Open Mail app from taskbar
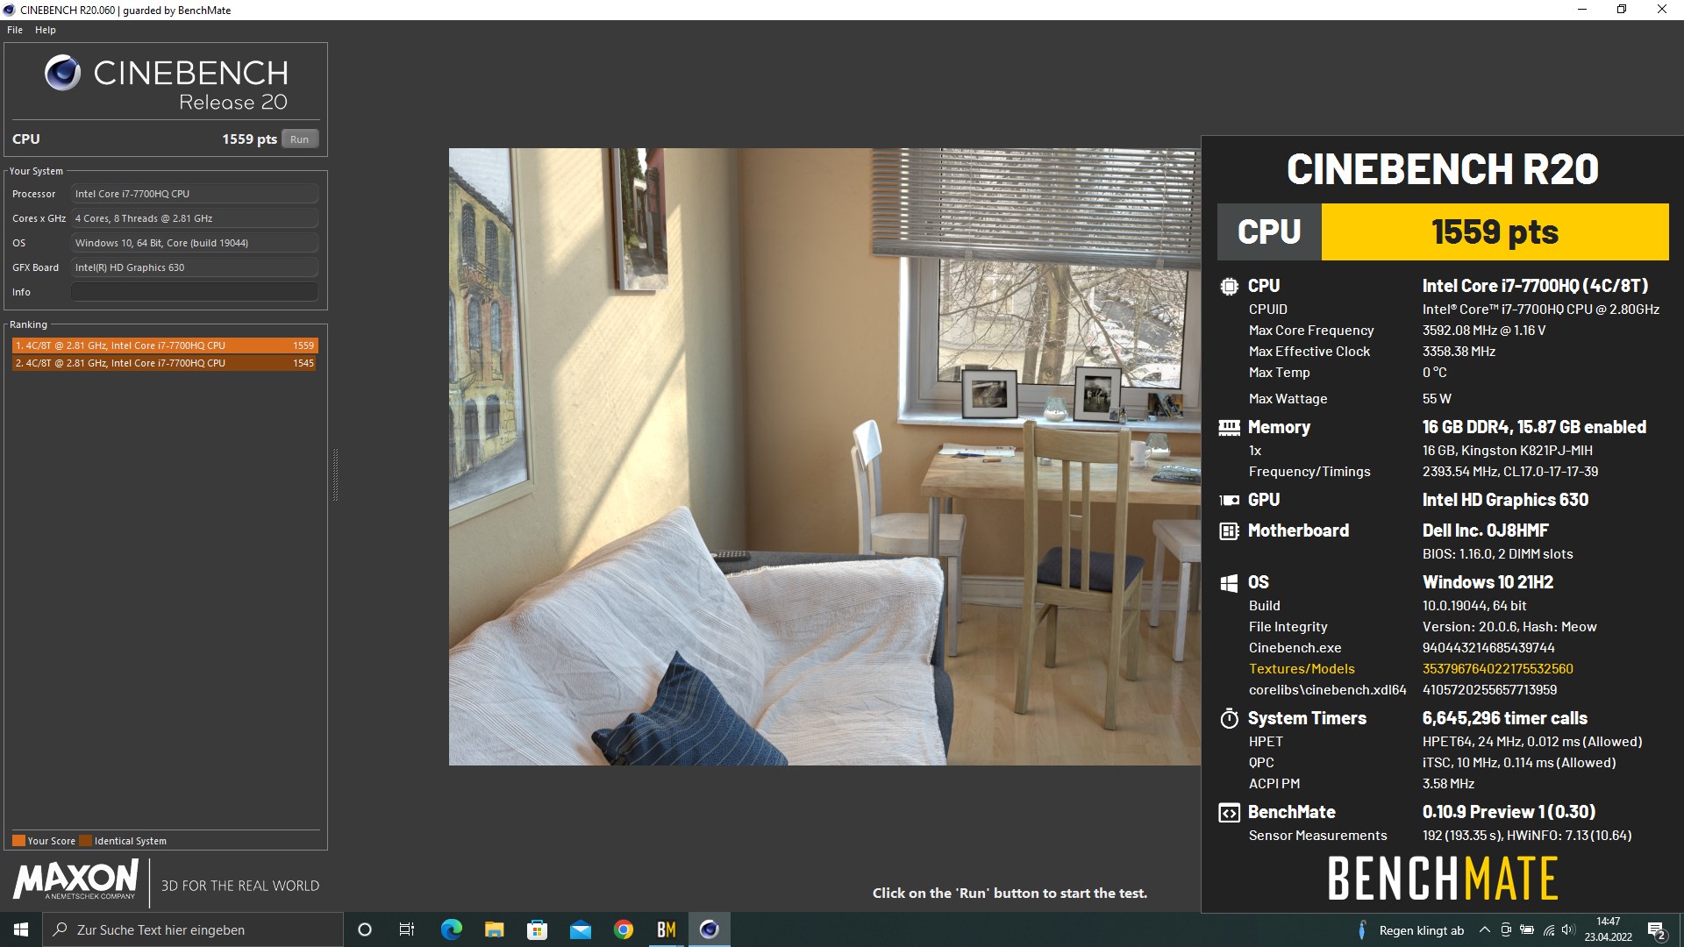The image size is (1684, 947). coord(580,929)
